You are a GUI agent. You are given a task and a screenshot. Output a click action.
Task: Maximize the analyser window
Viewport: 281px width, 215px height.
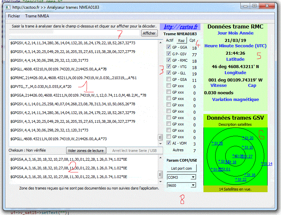254,6
